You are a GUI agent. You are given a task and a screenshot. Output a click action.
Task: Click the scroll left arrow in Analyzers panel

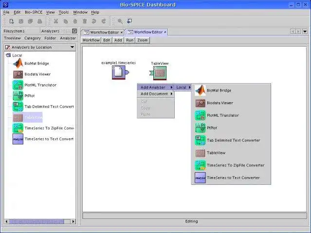(6, 221)
